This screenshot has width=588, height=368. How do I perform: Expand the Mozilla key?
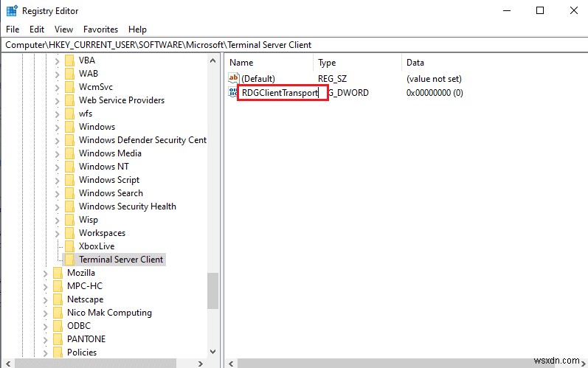pyautogui.click(x=46, y=273)
